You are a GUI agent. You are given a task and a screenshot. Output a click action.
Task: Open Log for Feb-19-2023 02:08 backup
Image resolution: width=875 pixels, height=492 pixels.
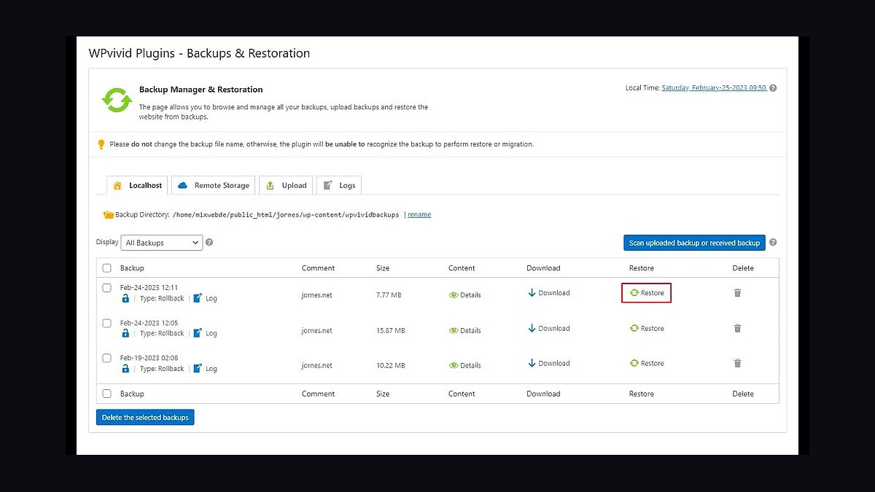point(206,368)
